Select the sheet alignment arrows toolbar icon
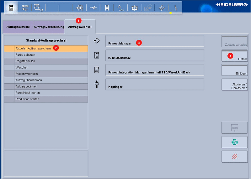This screenshot has height=179, width=251. [79, 8]
